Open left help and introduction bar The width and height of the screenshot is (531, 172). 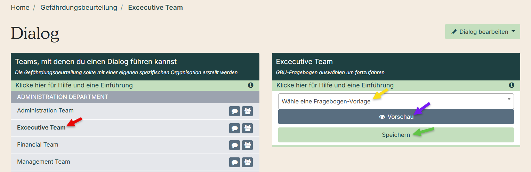pos(135,85)
